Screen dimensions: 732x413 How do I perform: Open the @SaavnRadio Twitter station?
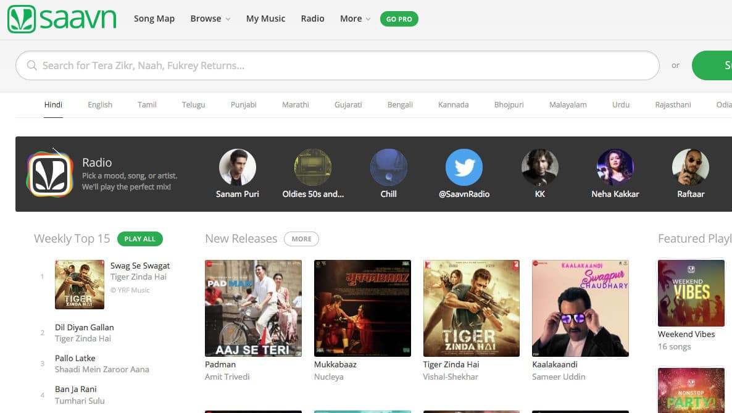[x=464, y=167]
